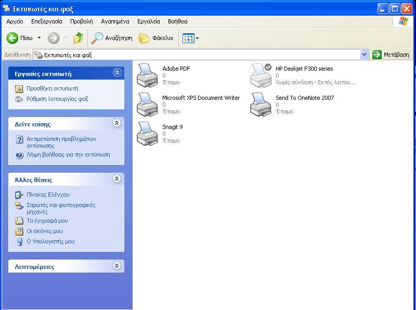Click the grayed Forward arrow button

point(54,38)
